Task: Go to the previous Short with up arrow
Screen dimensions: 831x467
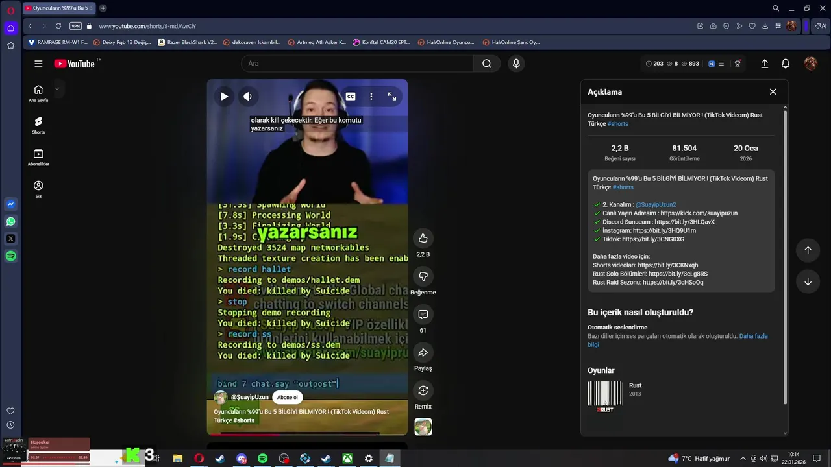Action: click(808, 250)
